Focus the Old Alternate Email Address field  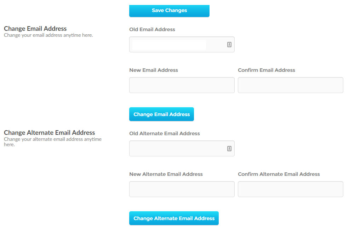coord(182,148)
